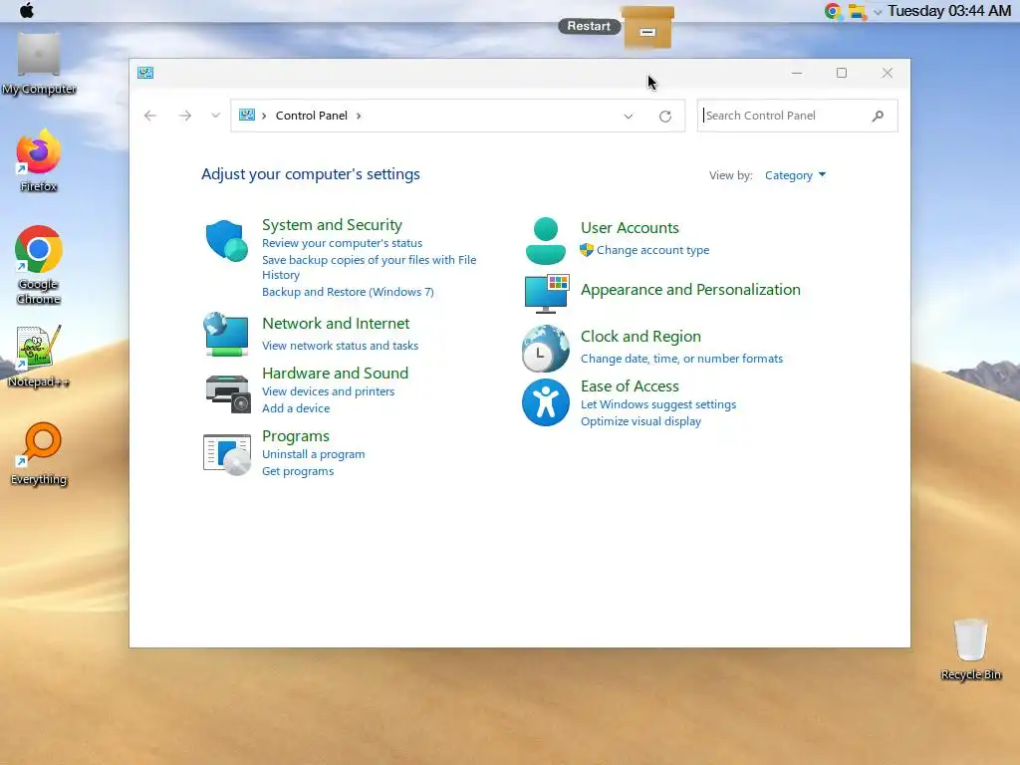This screenshot has width=1020, height=765.
Task: Open the Notepad++ desktop shortcut
Action: (39, 357)
